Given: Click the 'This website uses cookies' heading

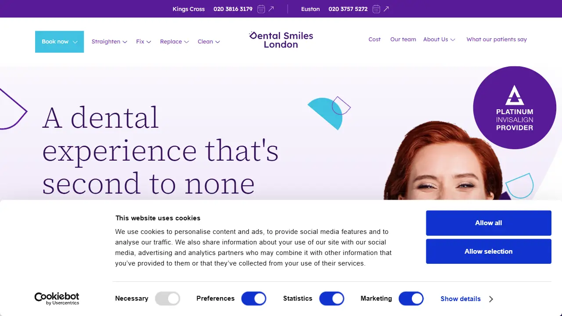Looking at the screenshot, I should coord(158,218).
